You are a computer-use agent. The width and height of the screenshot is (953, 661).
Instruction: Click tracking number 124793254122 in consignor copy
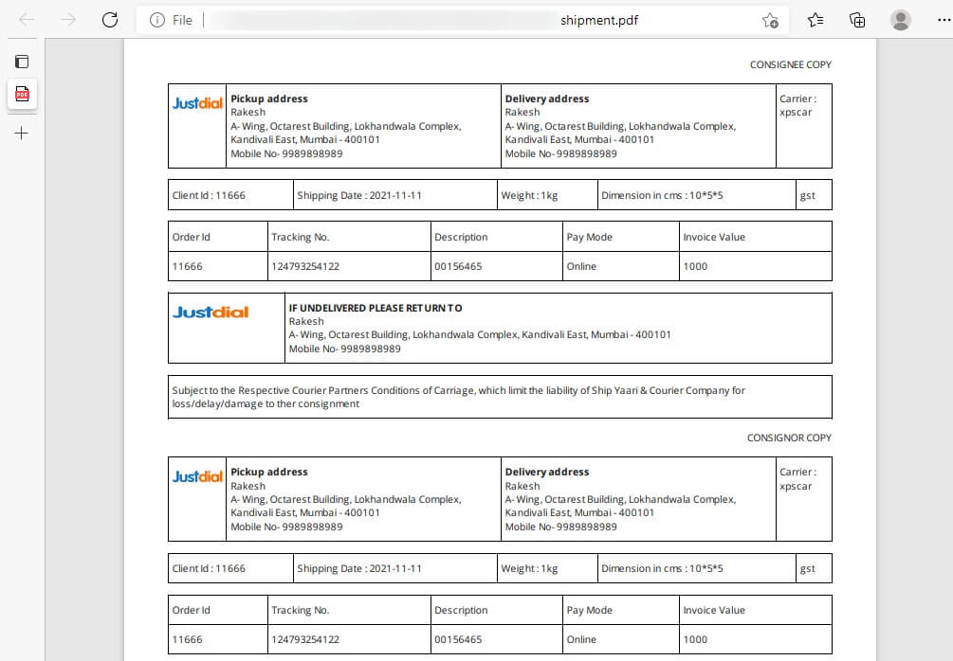(305, 639)
